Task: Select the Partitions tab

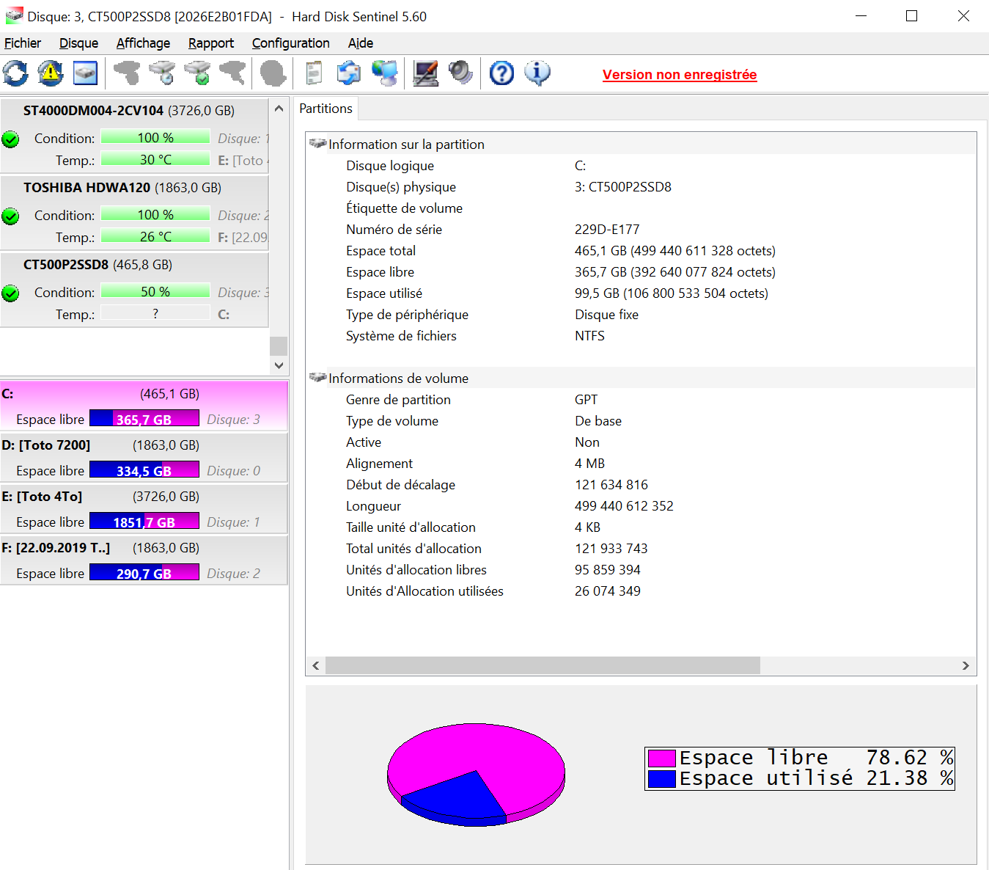Action: pos(326,109)
